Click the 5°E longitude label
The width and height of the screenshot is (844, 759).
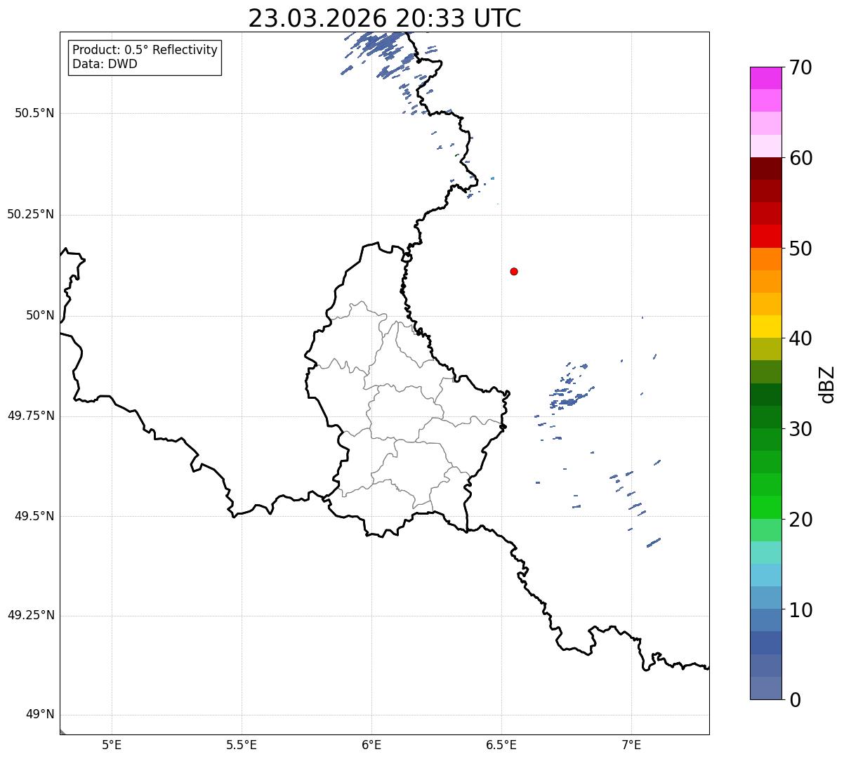(x=112, y=744)
